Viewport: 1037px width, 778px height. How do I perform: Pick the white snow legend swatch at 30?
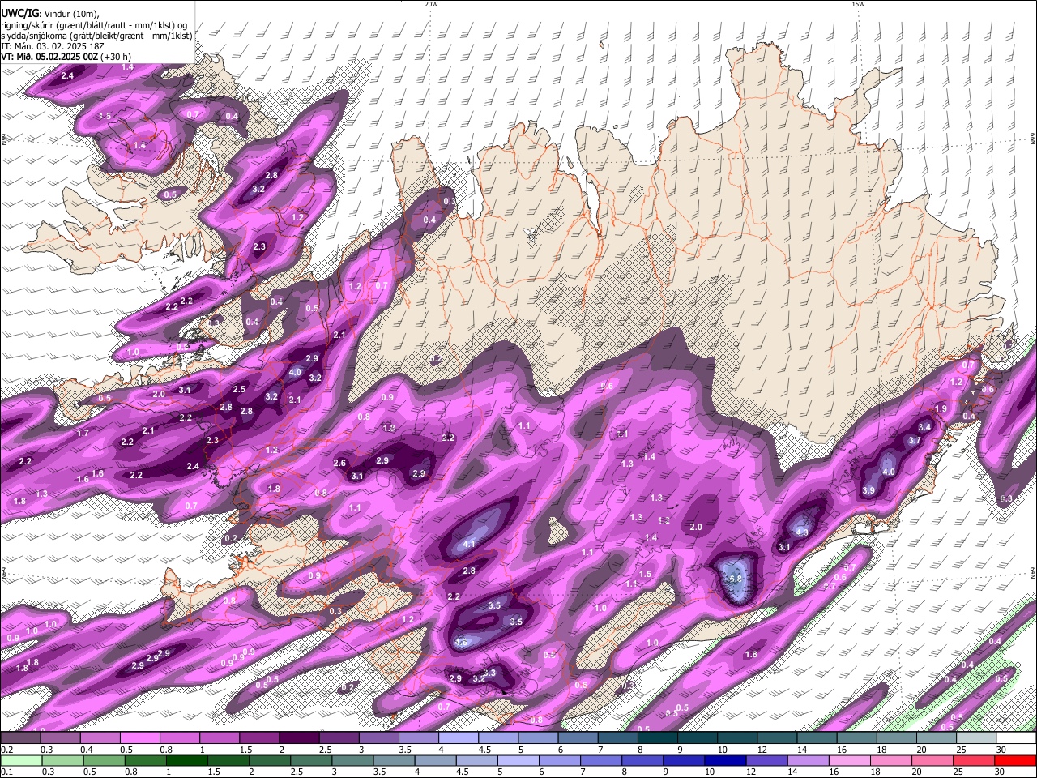coord(1015,738)
